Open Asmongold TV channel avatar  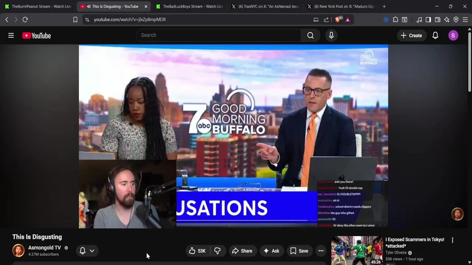(18, 251)
